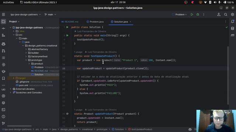Open the main branch dropdown
The width and height of the screenshot is (236, 132).
point(50,15)
